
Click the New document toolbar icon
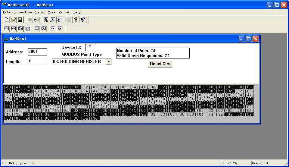point(6,20)
